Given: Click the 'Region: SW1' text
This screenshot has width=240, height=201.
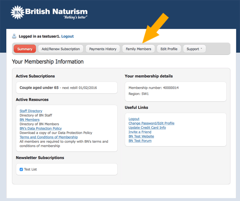Looking at the screenshot, I should [x=138, y=94].
